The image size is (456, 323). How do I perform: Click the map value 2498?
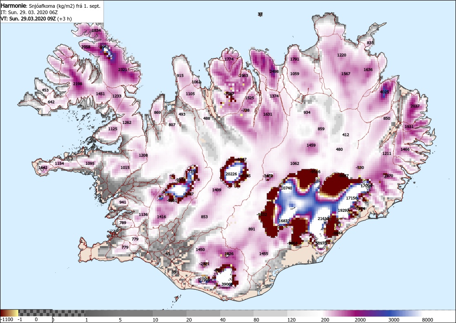274,72
